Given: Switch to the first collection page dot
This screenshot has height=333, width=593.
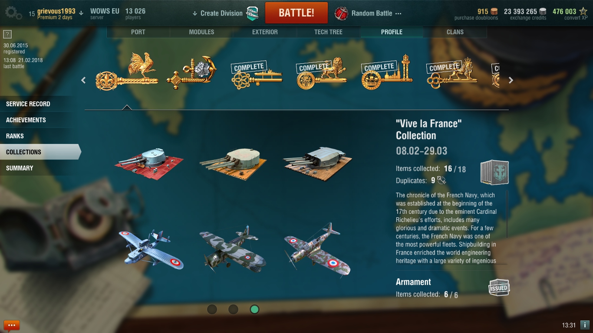Looking at the screenshot, I should click(x=212, y=309).
